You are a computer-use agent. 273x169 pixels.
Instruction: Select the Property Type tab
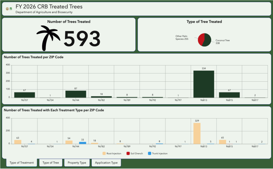(x=77, y=163)
